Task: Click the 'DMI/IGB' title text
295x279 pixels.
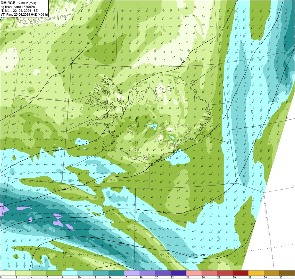Action: tap(8, 3)
